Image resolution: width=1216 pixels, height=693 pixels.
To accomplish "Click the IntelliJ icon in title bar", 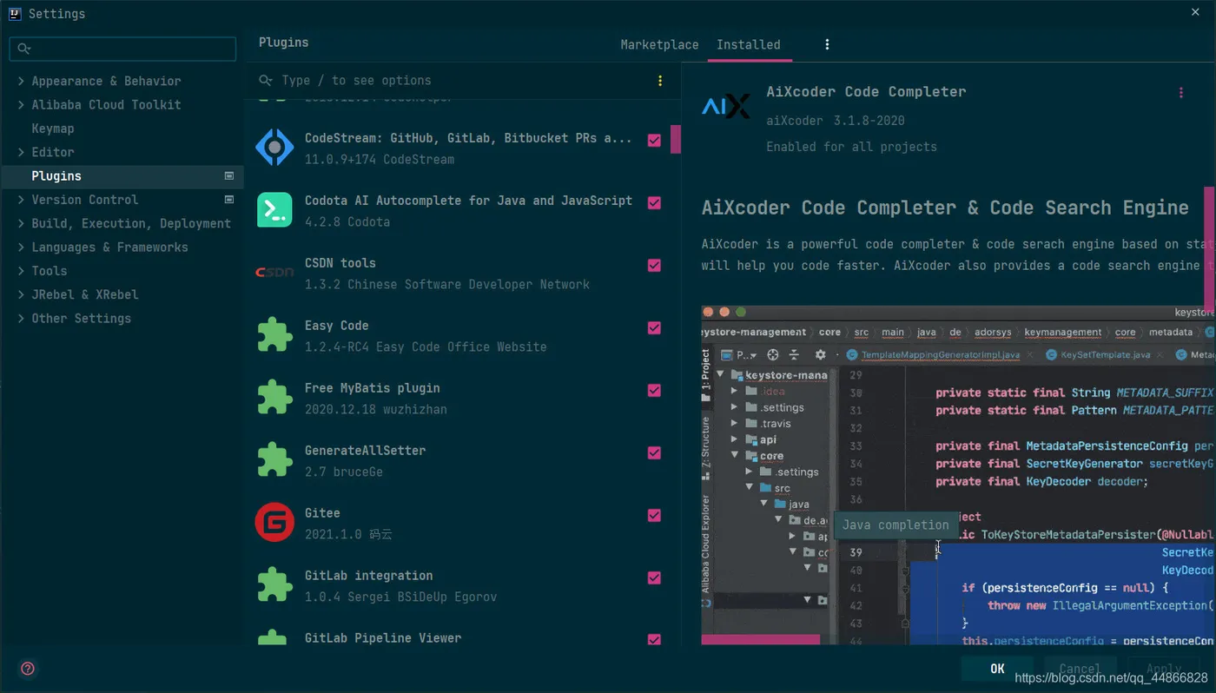I will point(14,13).
